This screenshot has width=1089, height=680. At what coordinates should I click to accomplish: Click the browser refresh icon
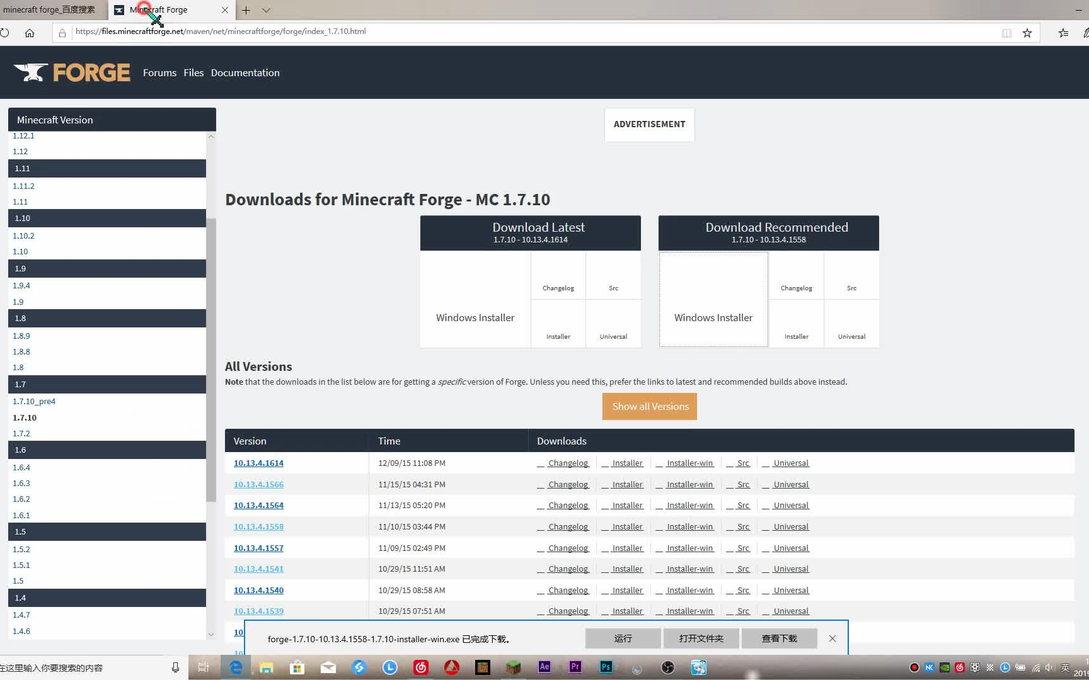[5, 33]
